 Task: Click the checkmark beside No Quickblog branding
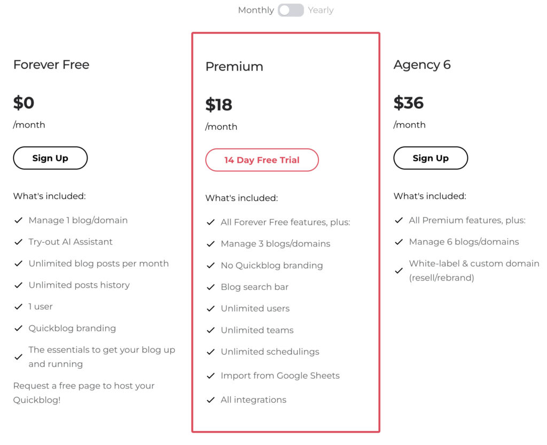[x=210, y=265]
